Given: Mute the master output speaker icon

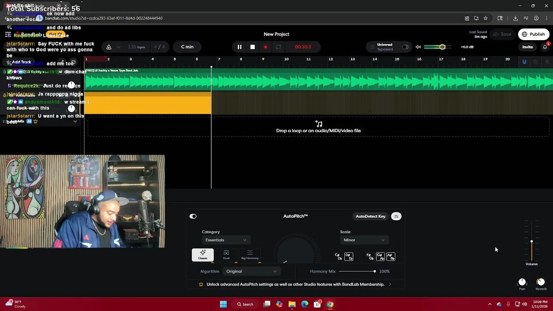Looking at the screenshot, I should click(418, 47).
